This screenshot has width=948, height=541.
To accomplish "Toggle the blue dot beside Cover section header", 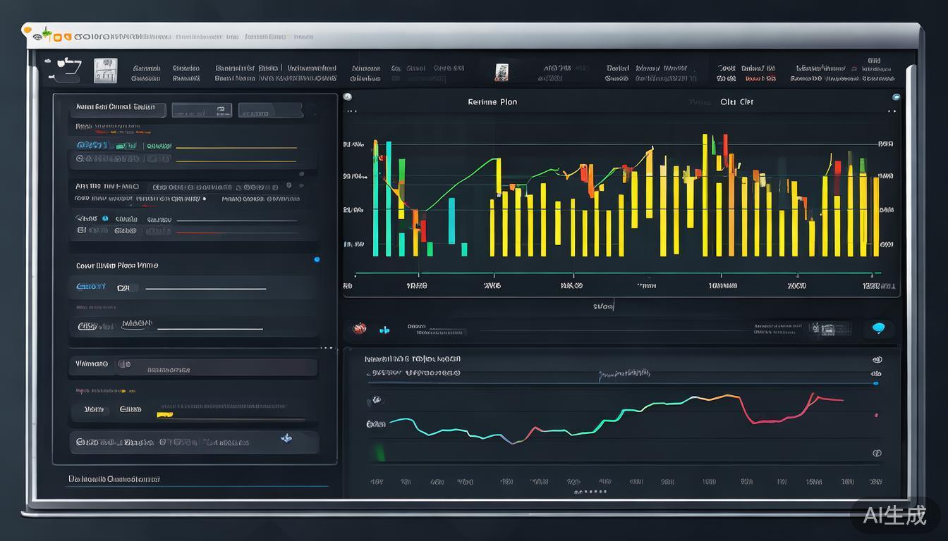I will pyautogui.click(x=316, y=260).
